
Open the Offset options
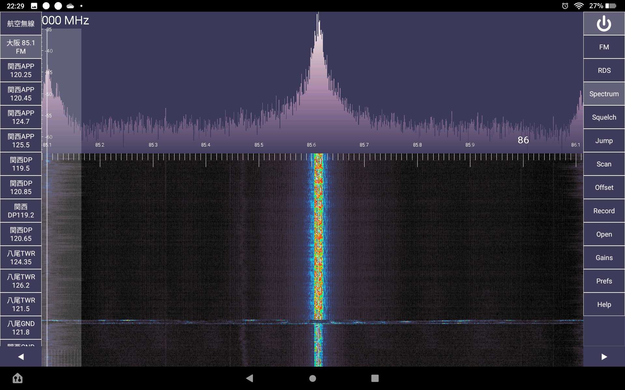(604, 188)
